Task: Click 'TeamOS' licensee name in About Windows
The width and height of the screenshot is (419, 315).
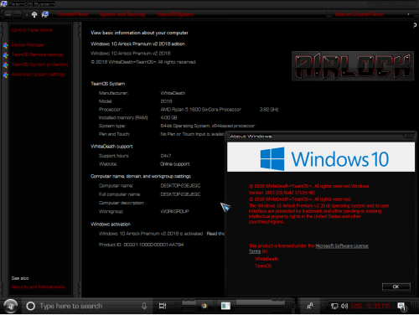Action: pos(263,266)
